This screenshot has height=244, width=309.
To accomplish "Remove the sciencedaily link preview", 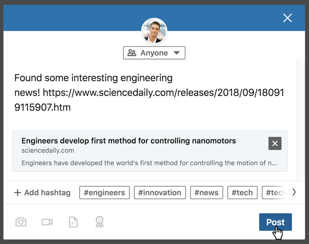I will pyautogui.click(x=275, y=143).
